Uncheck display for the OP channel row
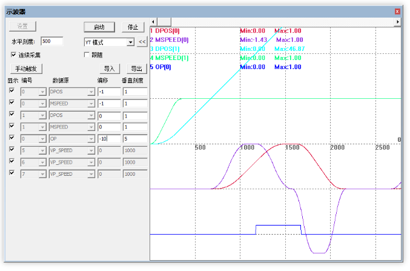Viewport: 410px width, 271px height. pos(12,138)
